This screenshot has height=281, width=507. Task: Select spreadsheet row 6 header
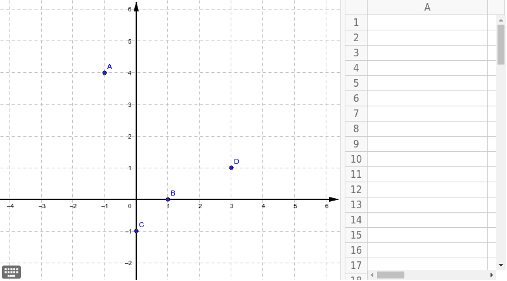[x=356, y=99]
